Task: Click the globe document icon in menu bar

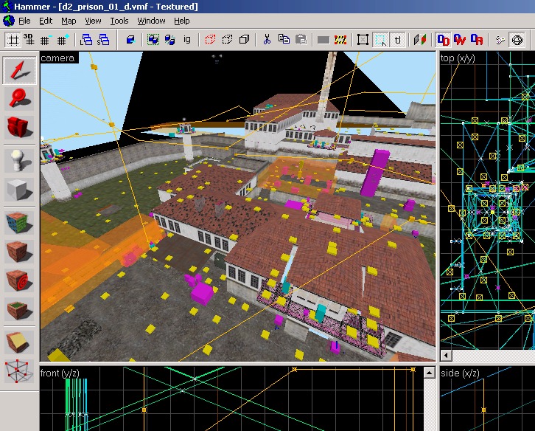Action: [x=9, y=21]
